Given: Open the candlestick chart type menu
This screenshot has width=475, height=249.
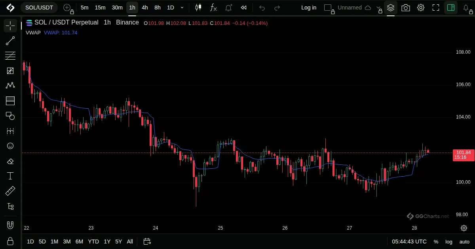Looking at the screenshot, I should click(198, 8).
